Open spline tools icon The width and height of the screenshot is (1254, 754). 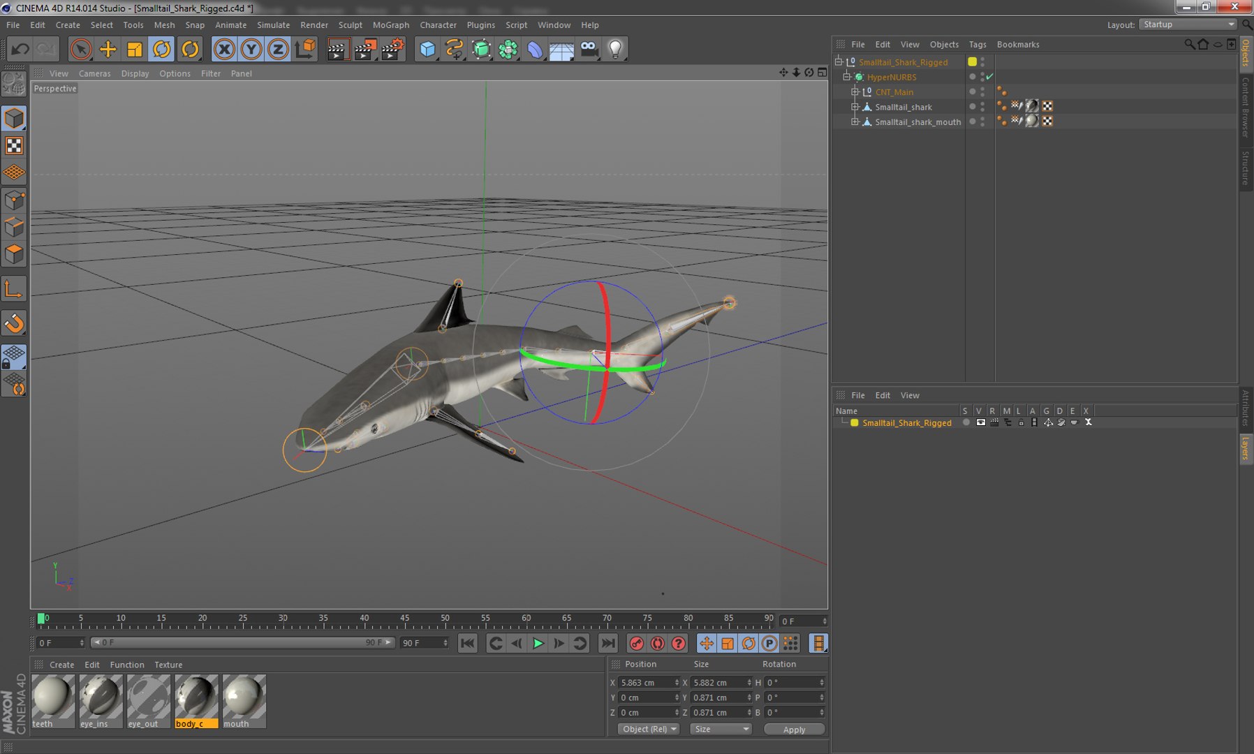(x=454, y=49)
